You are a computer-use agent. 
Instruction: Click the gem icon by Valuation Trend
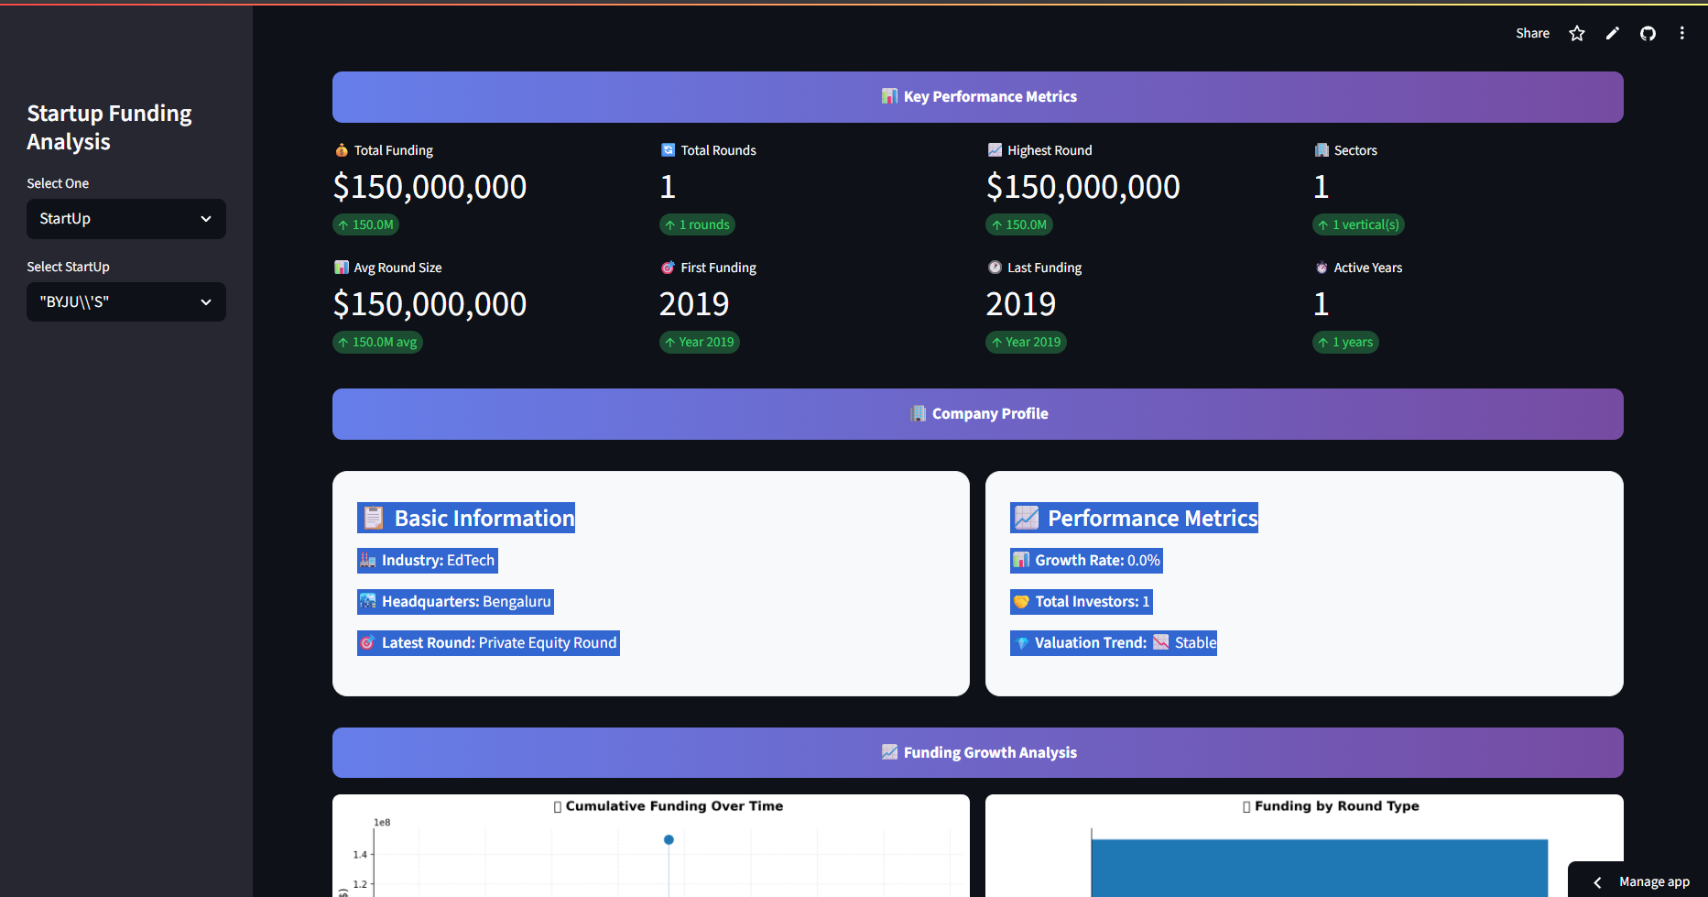click(1021, 643)
